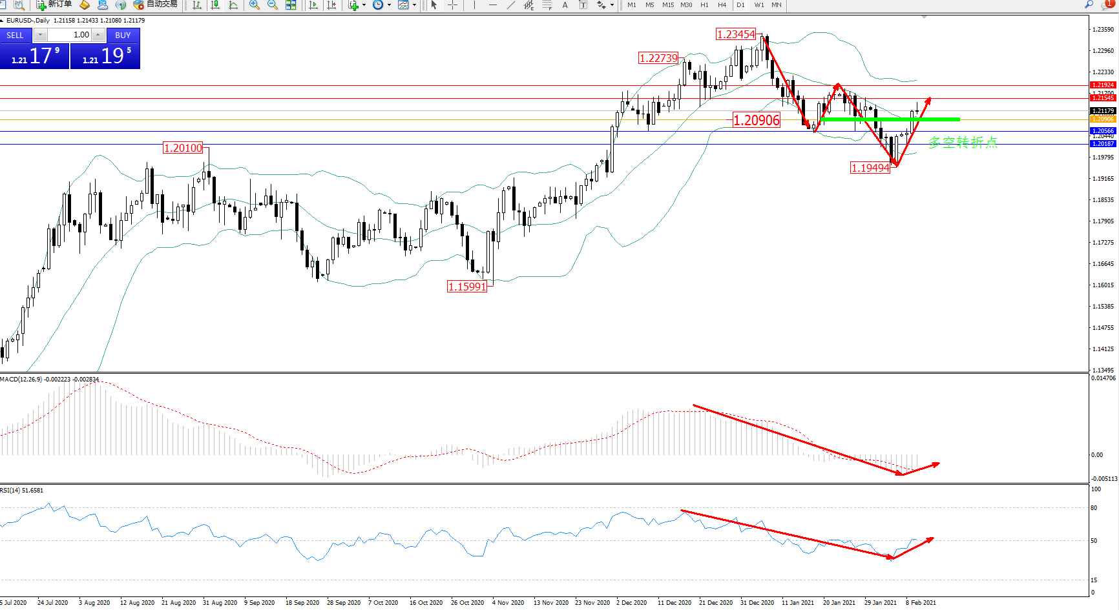Toggle the chart shift option

point(331,5)
